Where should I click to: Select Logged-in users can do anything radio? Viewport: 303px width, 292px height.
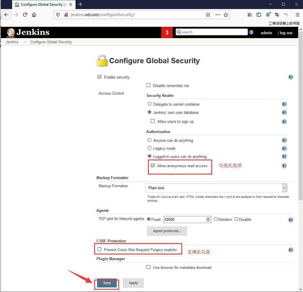[x=149, y=156]
